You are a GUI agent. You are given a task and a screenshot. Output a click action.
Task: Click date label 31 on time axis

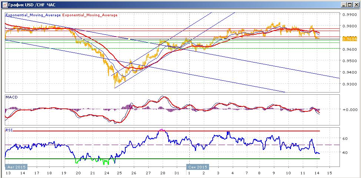click(177, 173)
